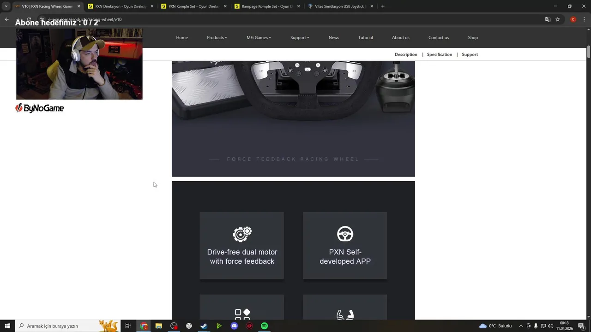Open the green play-arrow app on taskbar
This screenshot has width=591, height=332.
[219, 326]
